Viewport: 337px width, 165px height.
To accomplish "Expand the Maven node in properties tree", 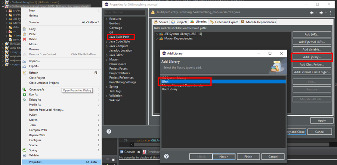I will click(x=106, y=59).
